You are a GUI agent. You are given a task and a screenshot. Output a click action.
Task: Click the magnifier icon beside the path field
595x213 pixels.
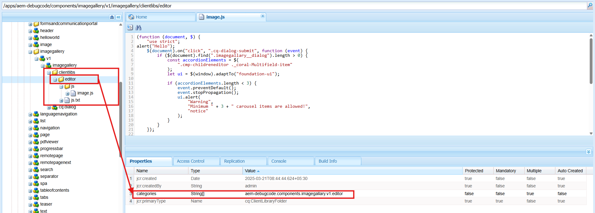(x=590, y=6)
